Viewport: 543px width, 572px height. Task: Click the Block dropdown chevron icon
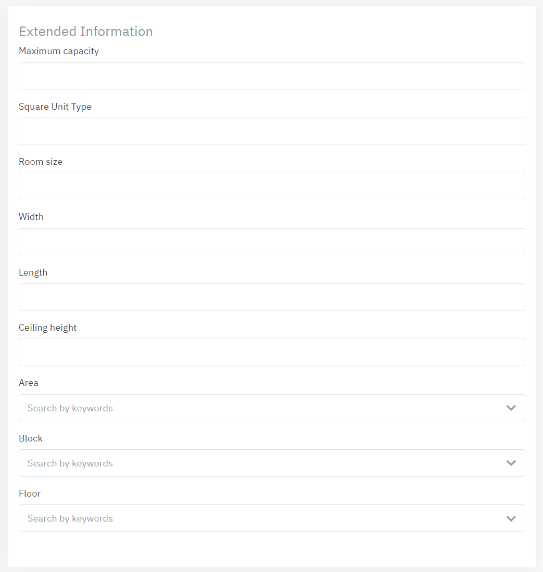(511, 463)
